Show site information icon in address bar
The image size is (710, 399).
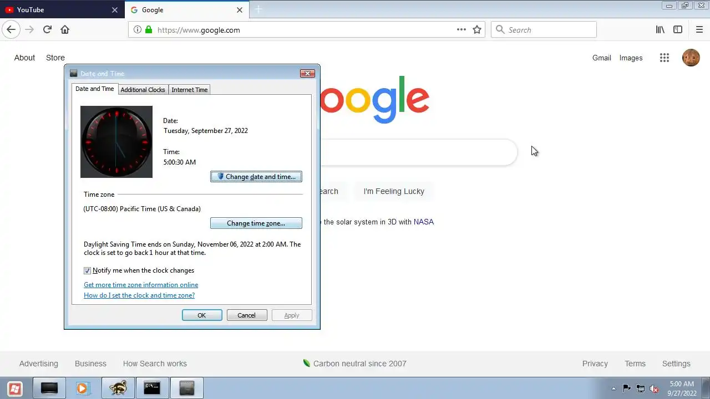[x=138, y=30]
